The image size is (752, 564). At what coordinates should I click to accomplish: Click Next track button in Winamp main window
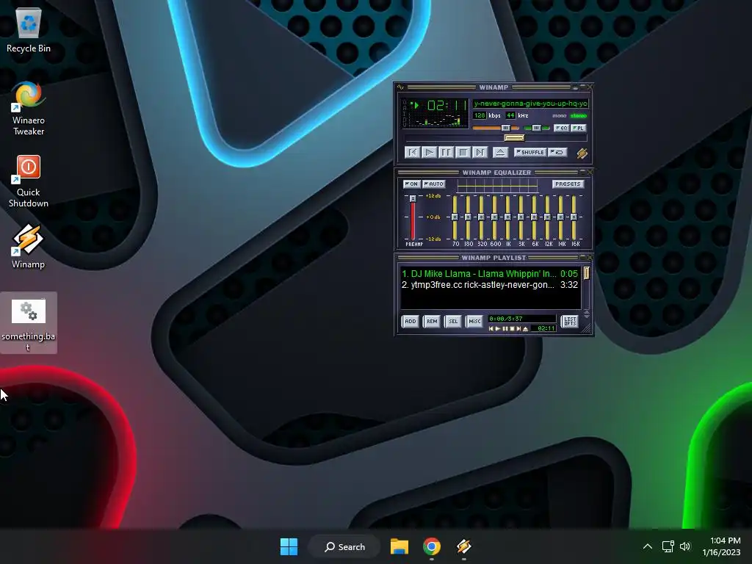click(480, 153)
